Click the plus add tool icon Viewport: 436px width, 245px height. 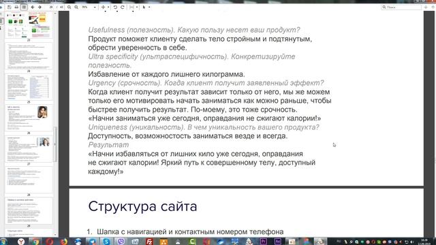103,7
